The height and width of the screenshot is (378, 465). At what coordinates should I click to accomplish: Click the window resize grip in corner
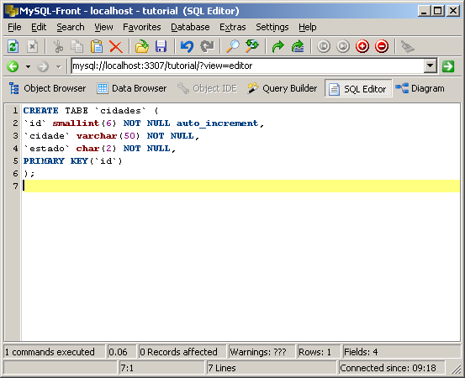[x=456, y=369]
